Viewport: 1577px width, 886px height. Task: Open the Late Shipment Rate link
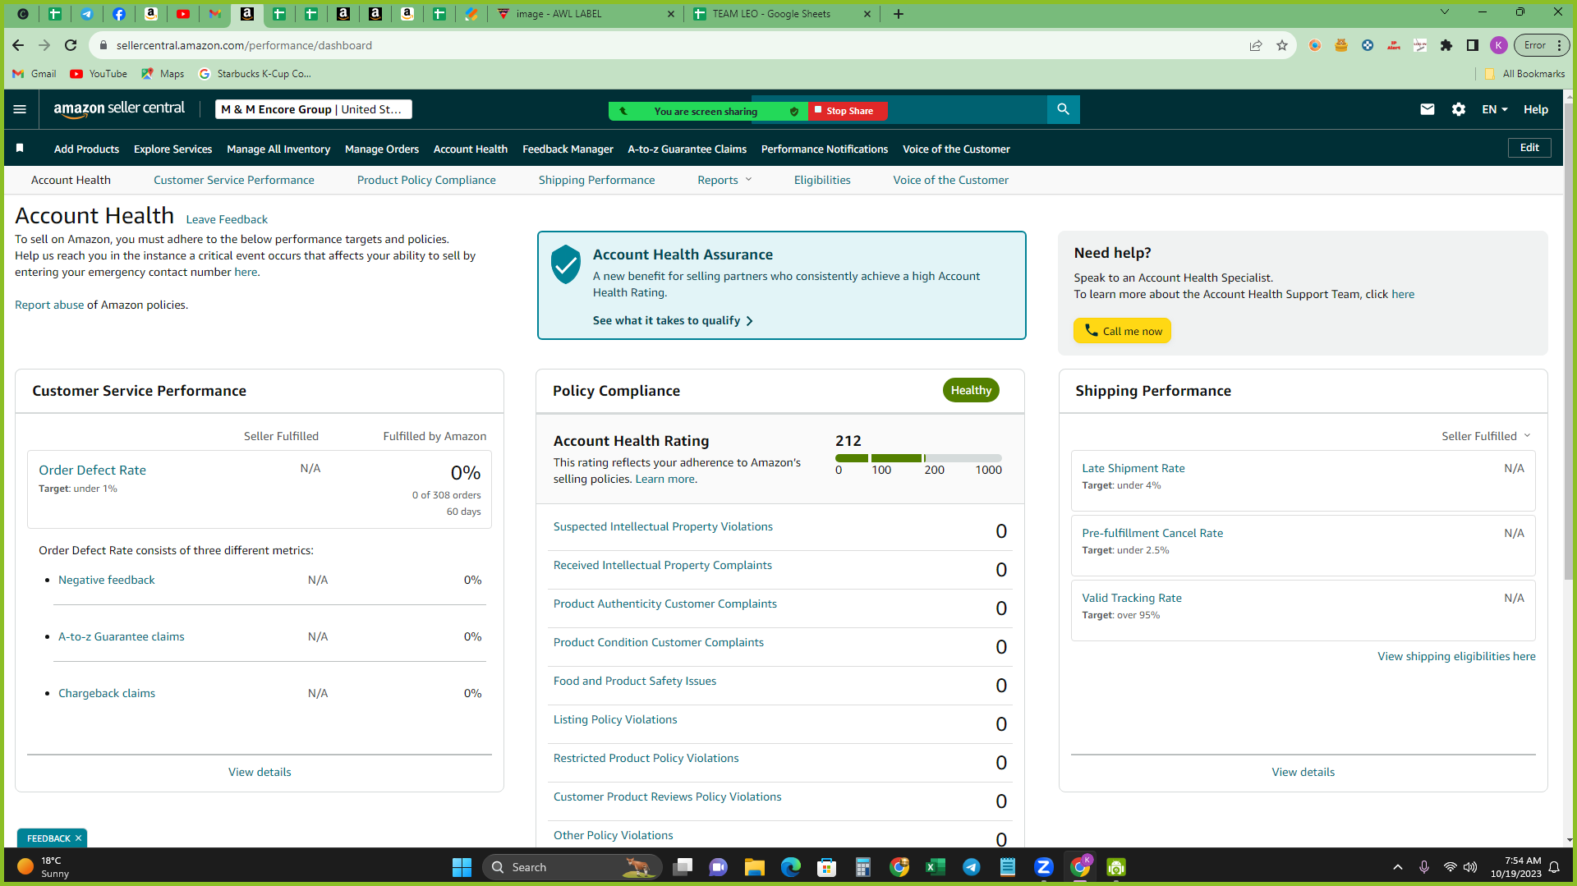pos(1133,468)
